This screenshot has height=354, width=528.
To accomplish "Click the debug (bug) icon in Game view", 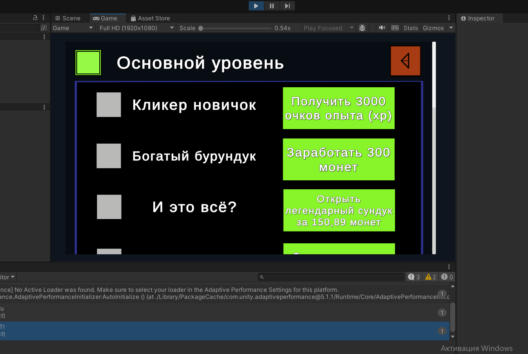I will pyautogui.click(x=362, y=28).
